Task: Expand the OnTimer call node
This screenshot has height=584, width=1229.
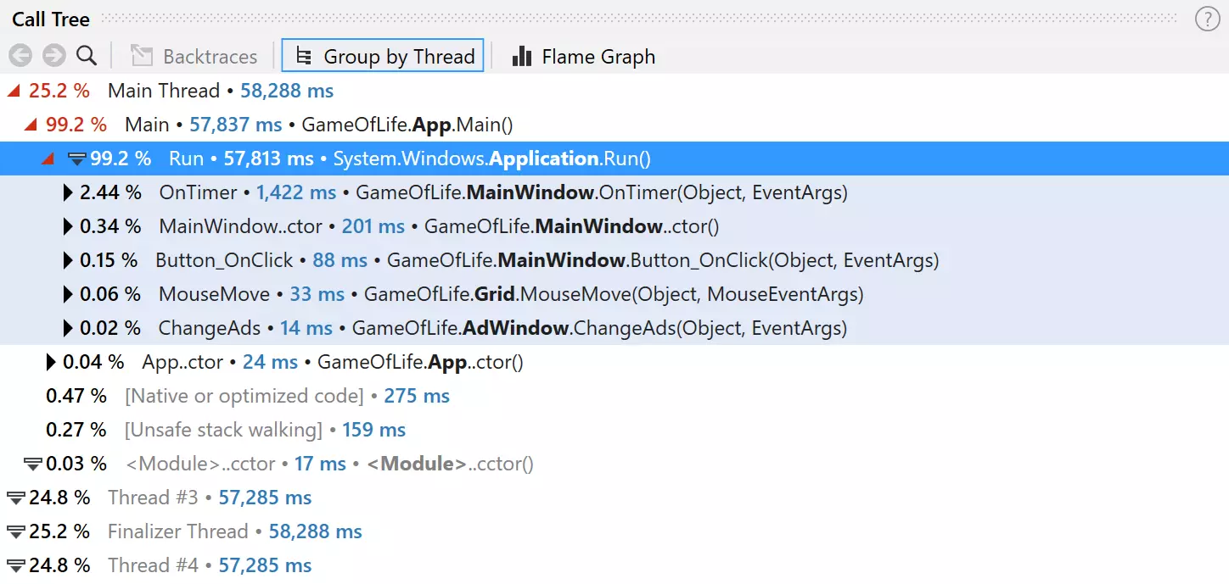Action: 68,192
